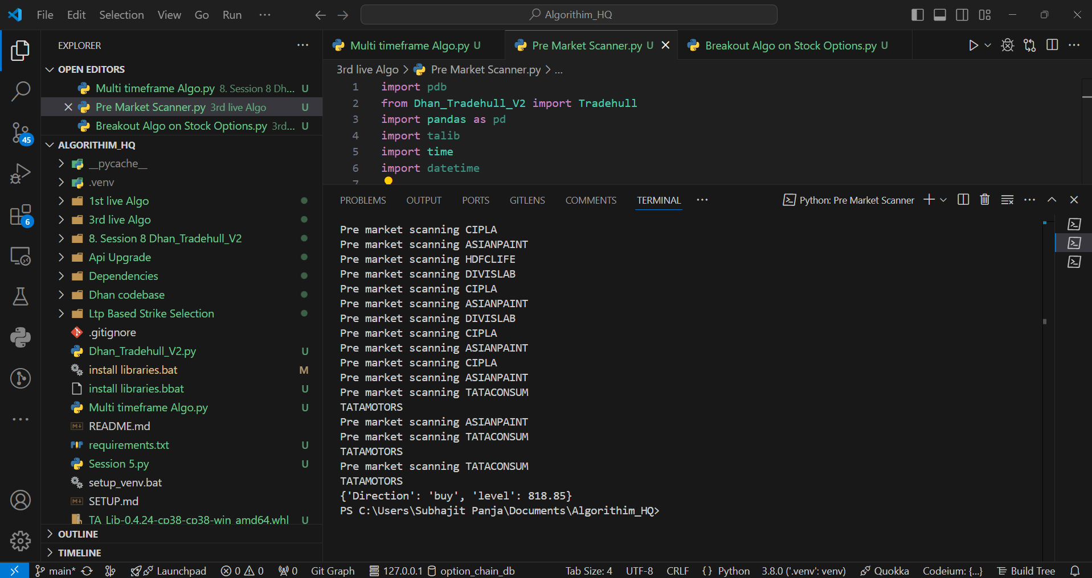The height and width of the screenshot is (578, 1092).
Task: Open Dhan_Tradehull_V2.py from the explorer
Action: (x=142, y=351)
